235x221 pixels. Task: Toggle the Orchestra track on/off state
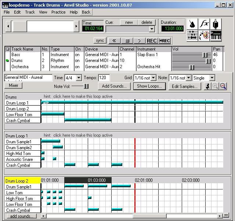[x=78, y=67]
